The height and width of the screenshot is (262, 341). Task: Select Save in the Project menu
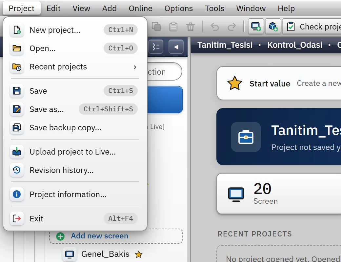pyautogui.click(x=75, y=91)
